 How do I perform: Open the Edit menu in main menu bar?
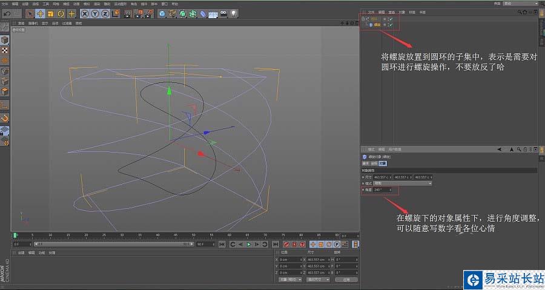coord(15,4)
